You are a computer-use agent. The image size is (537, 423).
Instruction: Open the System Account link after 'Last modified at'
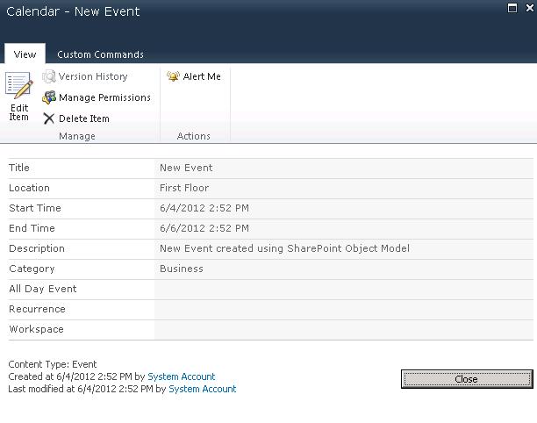[x=203, y=389]
